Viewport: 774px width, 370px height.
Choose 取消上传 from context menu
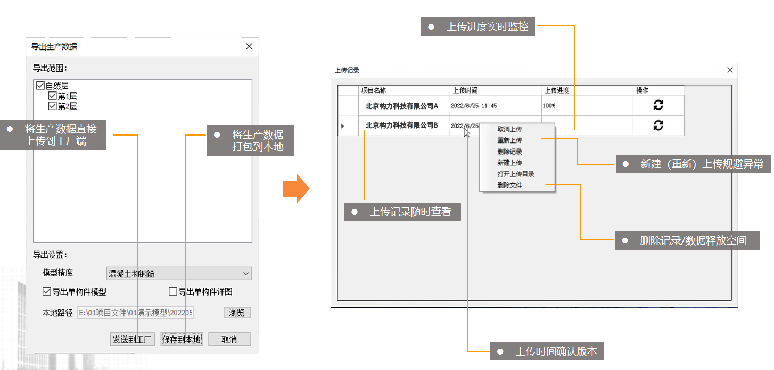(x=509, y=129)
